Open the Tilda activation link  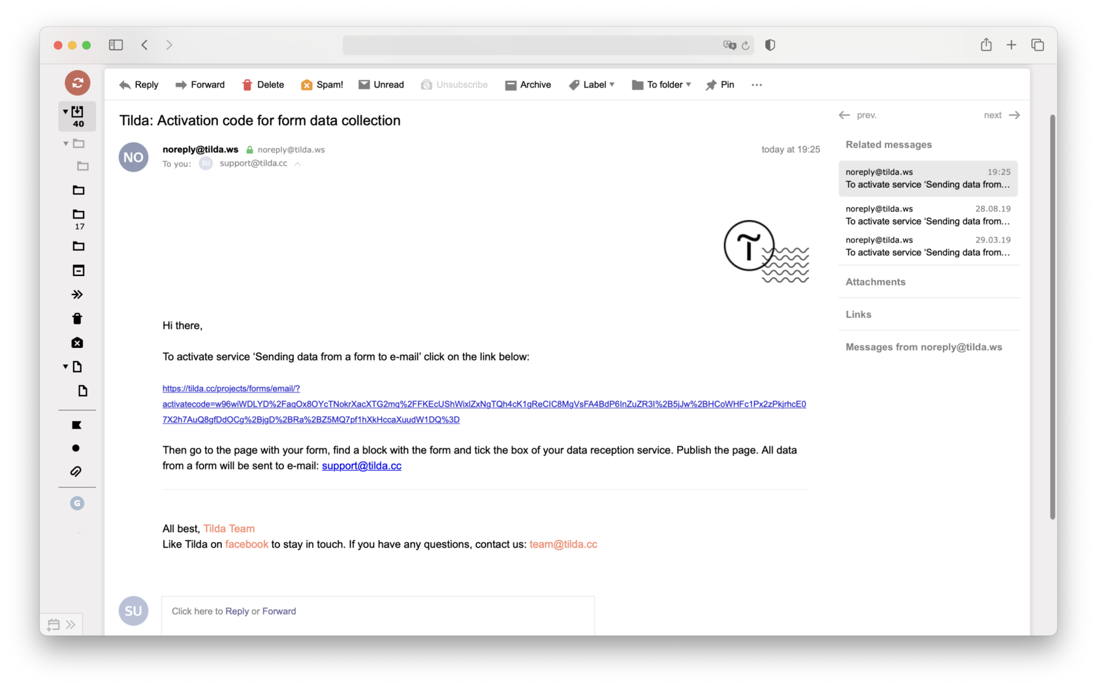point(231,388)
